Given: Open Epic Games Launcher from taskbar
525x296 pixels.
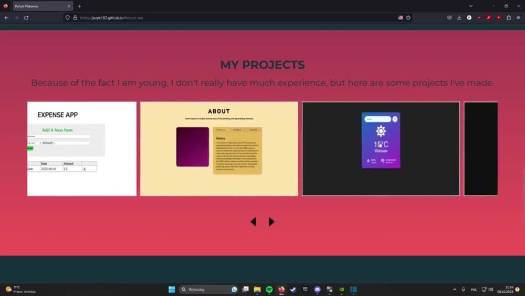Looking at the screenshot, I should point(306,289).
